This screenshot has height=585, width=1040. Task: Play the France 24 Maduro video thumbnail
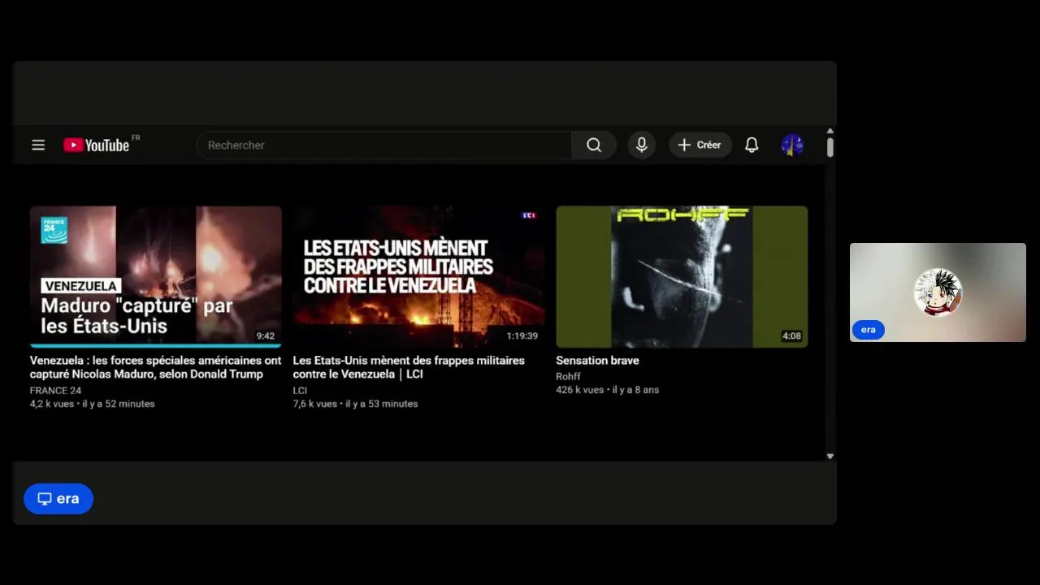point(156,276)
